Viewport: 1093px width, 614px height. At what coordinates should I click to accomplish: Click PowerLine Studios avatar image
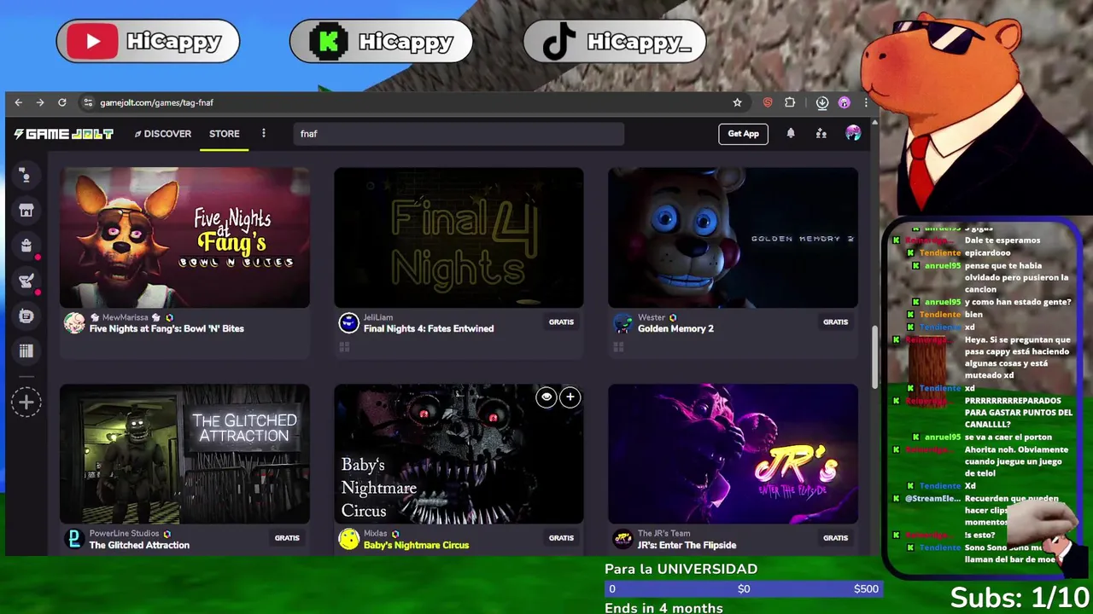pos(74,540)
